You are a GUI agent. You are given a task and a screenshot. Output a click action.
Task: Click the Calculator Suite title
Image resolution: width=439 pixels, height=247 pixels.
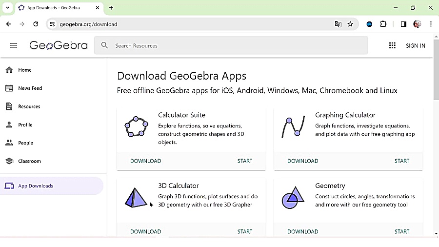click(x=182, y=115)
